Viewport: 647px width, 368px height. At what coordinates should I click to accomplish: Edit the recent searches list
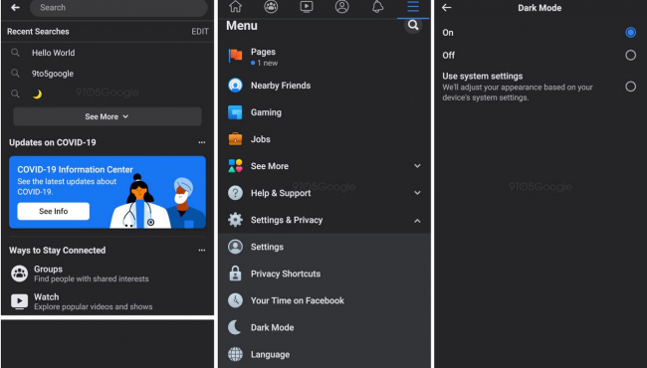(200, 31)
